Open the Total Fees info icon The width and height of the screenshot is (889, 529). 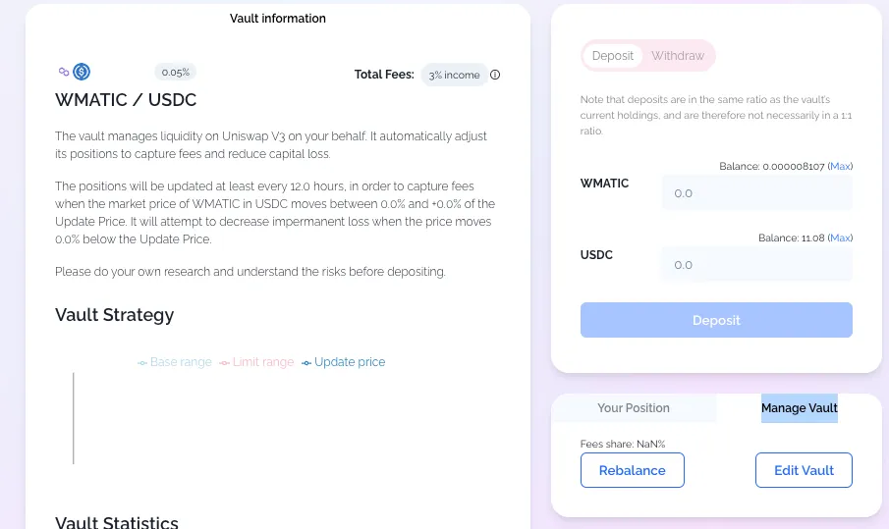click(495, 75)
